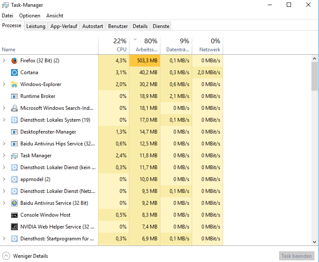This screenshot has width=319, height=262.
Task: Click the scrollbar up arrow
Action: coord(314,59)
